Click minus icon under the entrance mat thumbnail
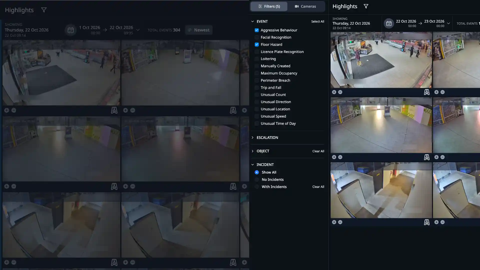 coord(340,92)
